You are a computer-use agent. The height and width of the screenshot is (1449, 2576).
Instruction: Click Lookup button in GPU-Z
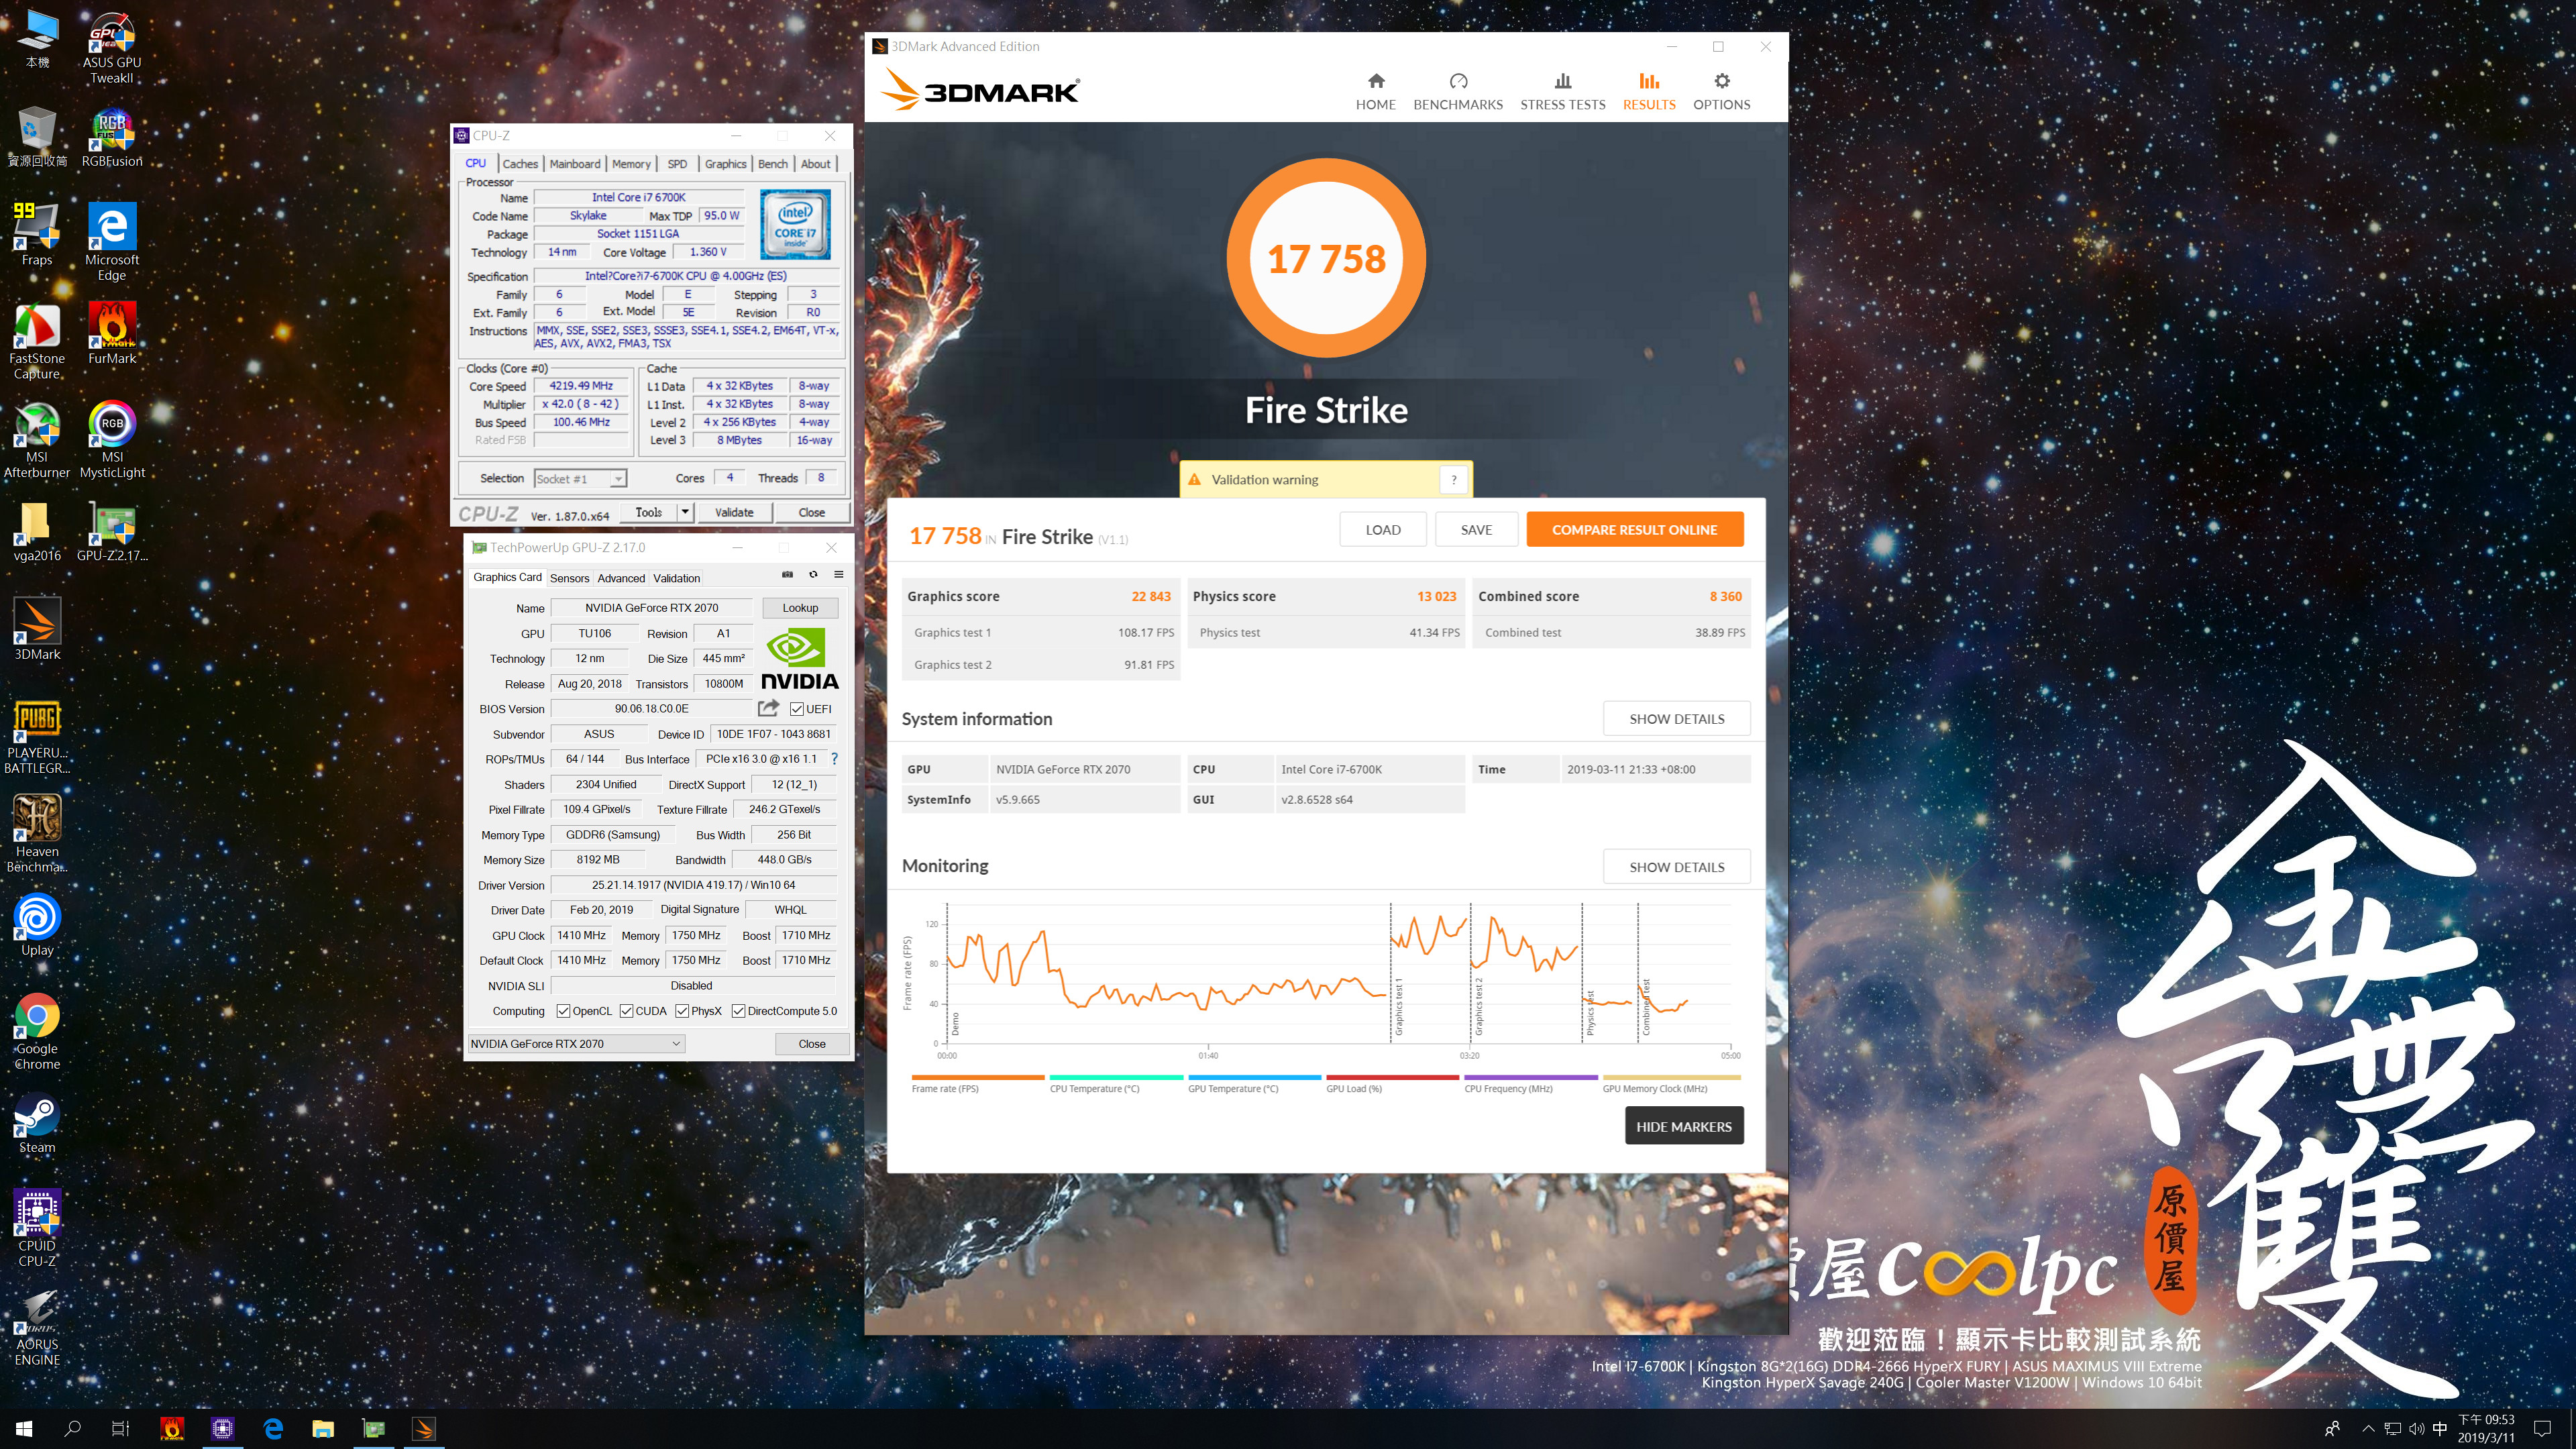click(x=799, y=608)
